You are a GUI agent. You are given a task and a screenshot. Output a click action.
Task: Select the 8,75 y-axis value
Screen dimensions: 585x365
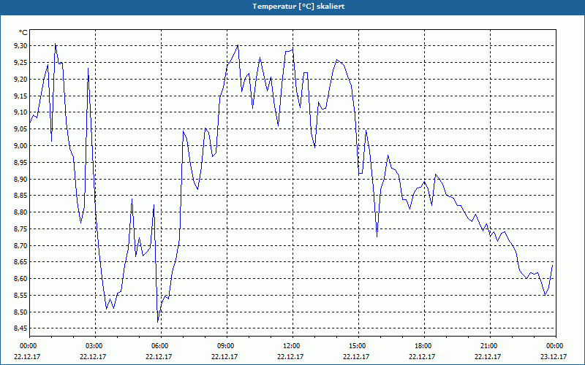[20, 229]
